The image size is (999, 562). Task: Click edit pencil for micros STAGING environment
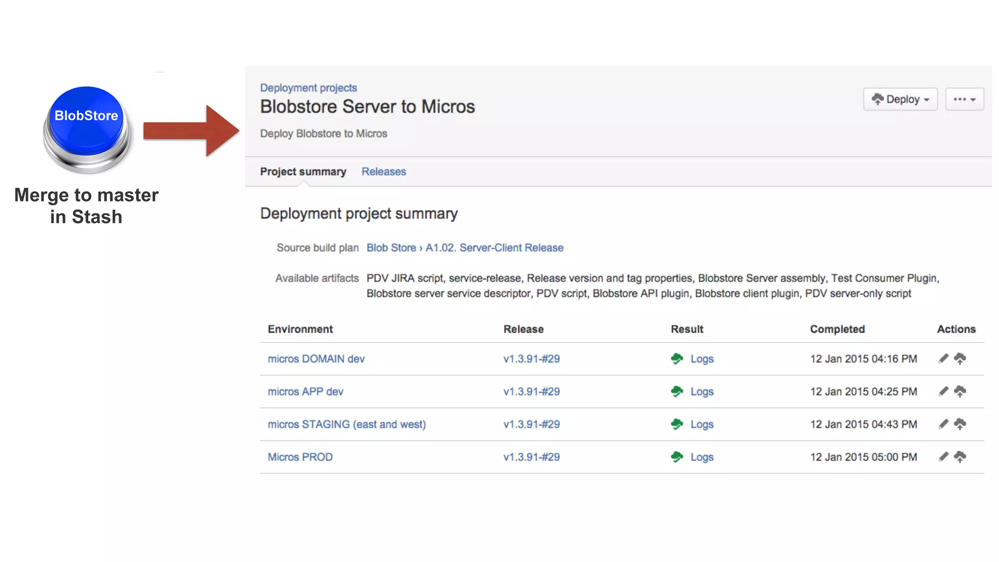(x=943, y=424)
